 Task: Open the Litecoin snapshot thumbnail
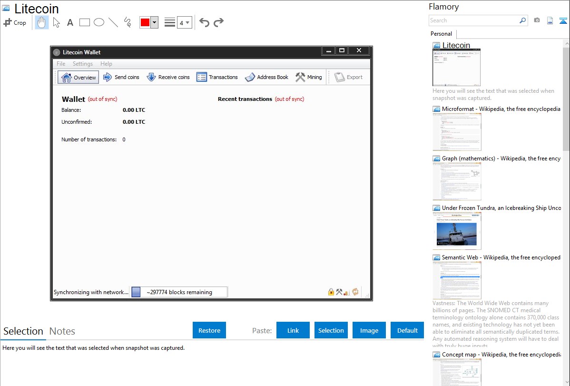coord(456,67)
